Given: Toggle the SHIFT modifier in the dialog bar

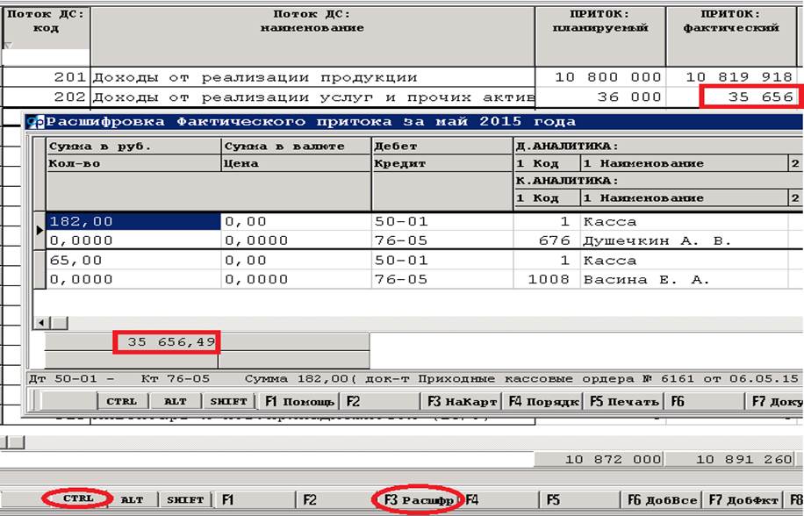Looking at the screenshot, I should point(230,401).
